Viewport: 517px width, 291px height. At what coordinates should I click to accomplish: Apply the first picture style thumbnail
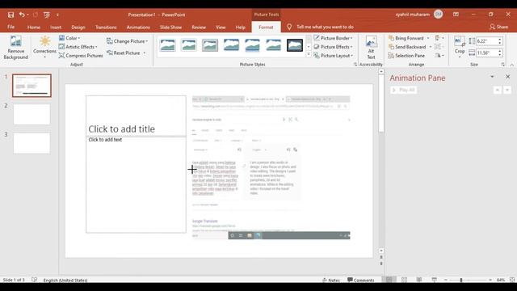[167, 45]
